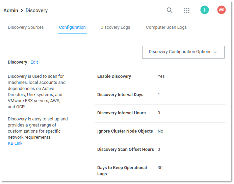Click the green plus add icon
Screen dimensions: 234x184
pyautogui.click(x=204, y=10)
